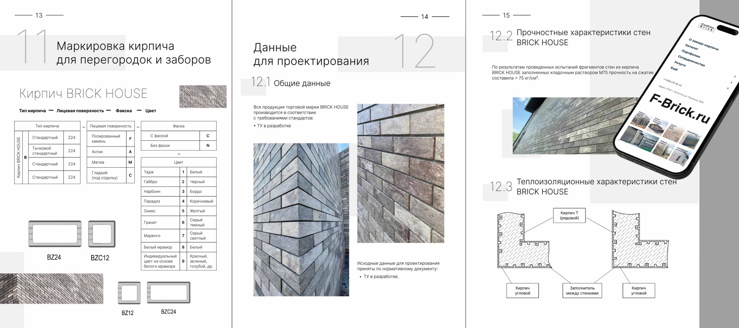Select the BZC24 brick profile drawing
739x328 pixels.
(x=169, y=293)
